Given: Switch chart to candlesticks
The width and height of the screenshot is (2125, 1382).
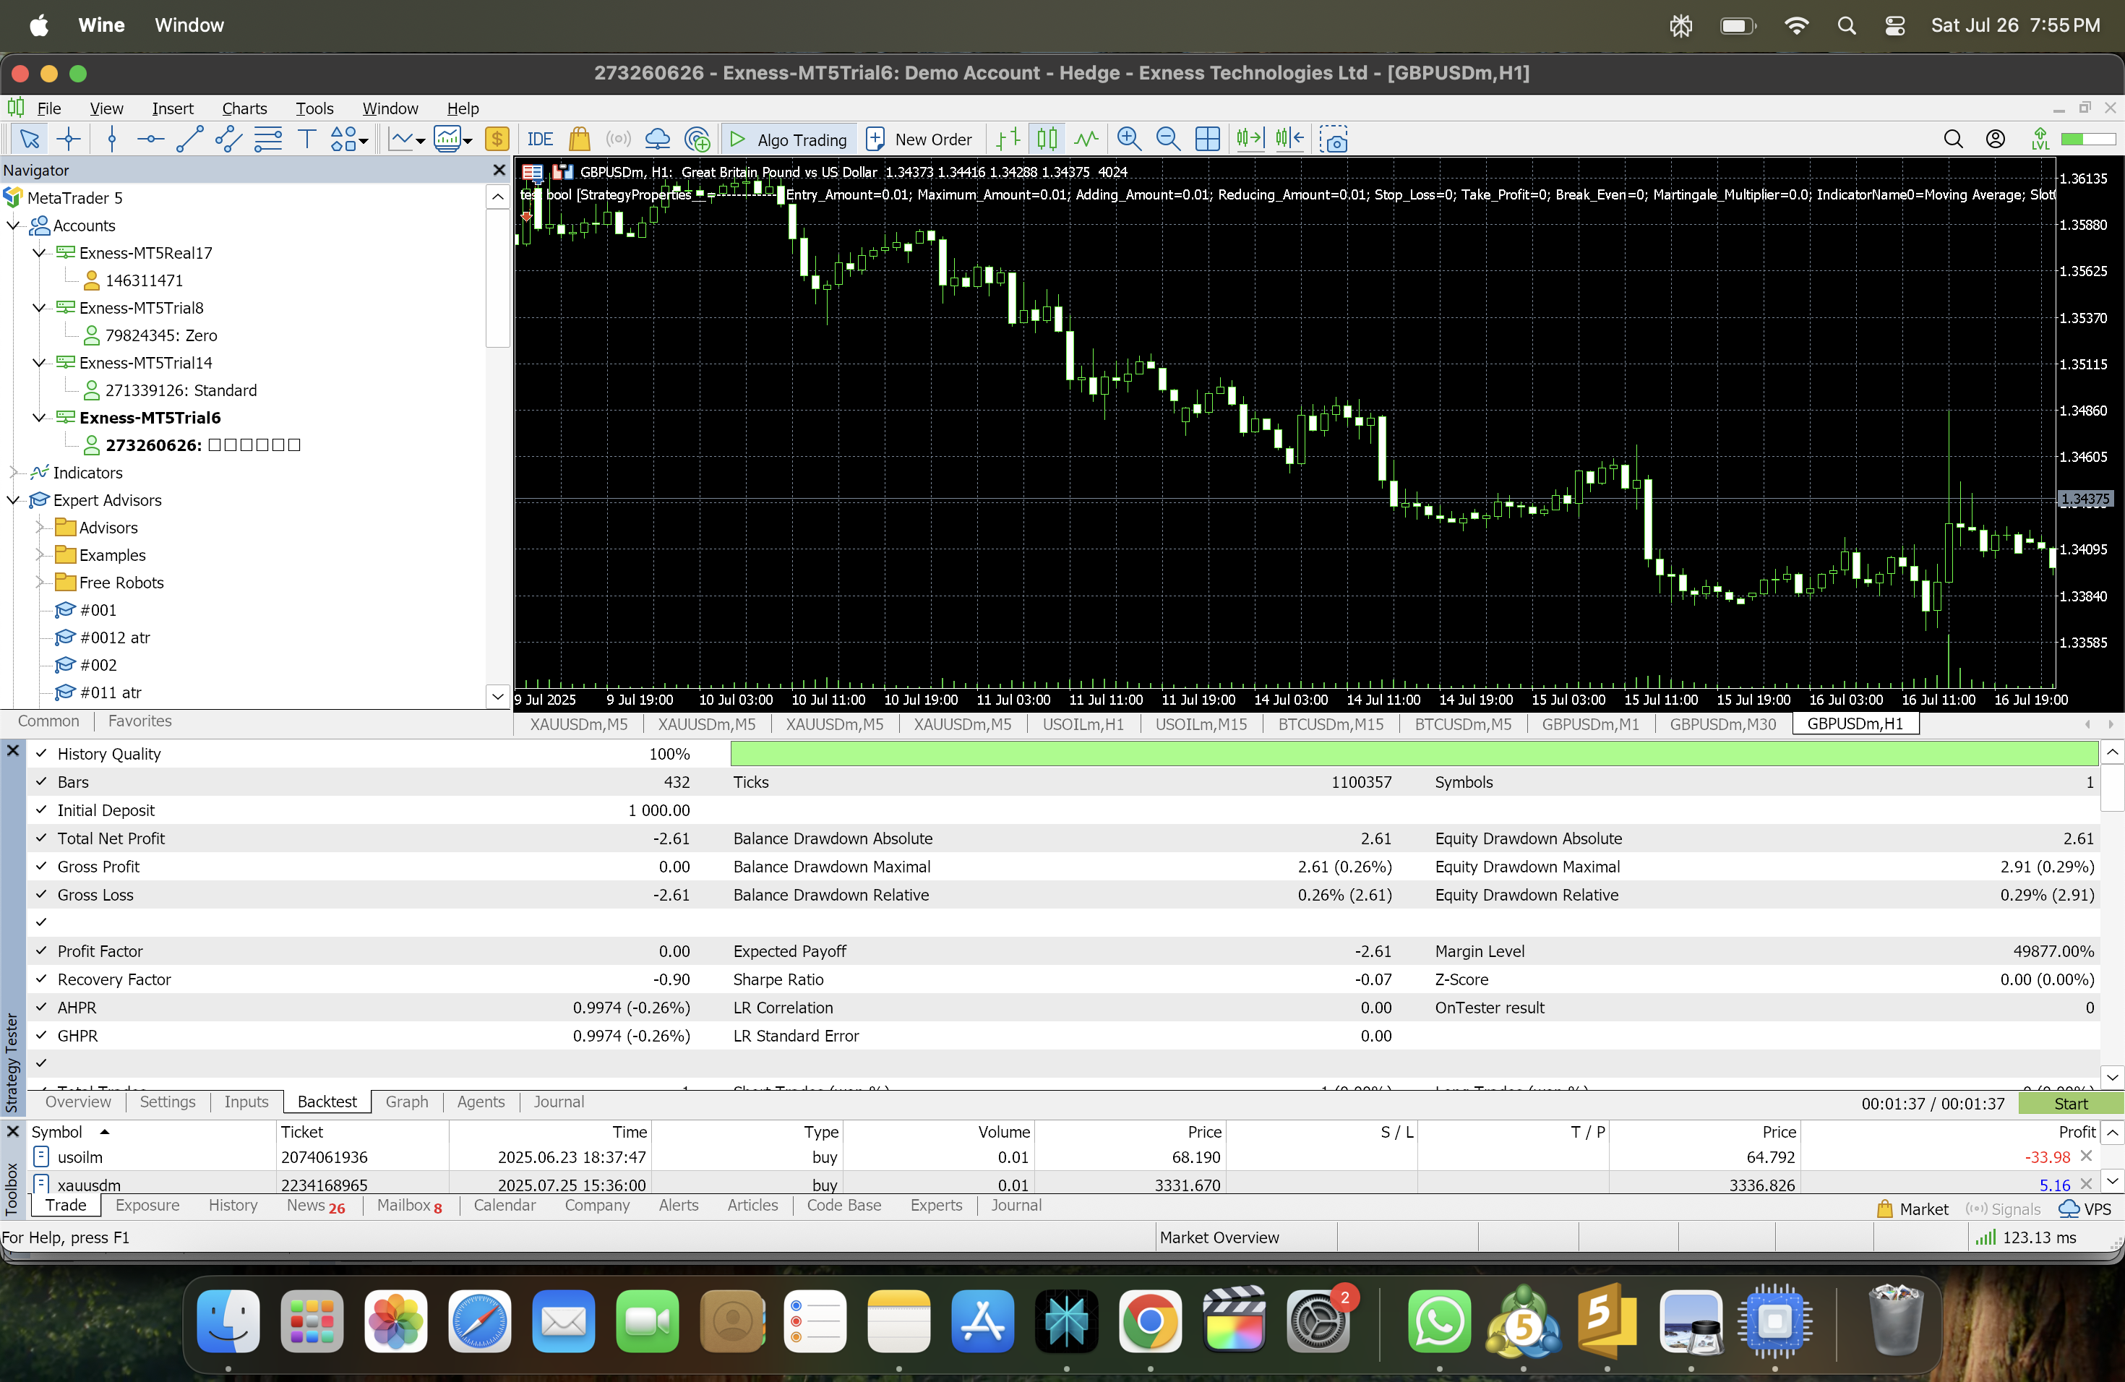Looking at the screenshot, I should click(x=1047, y=140).
